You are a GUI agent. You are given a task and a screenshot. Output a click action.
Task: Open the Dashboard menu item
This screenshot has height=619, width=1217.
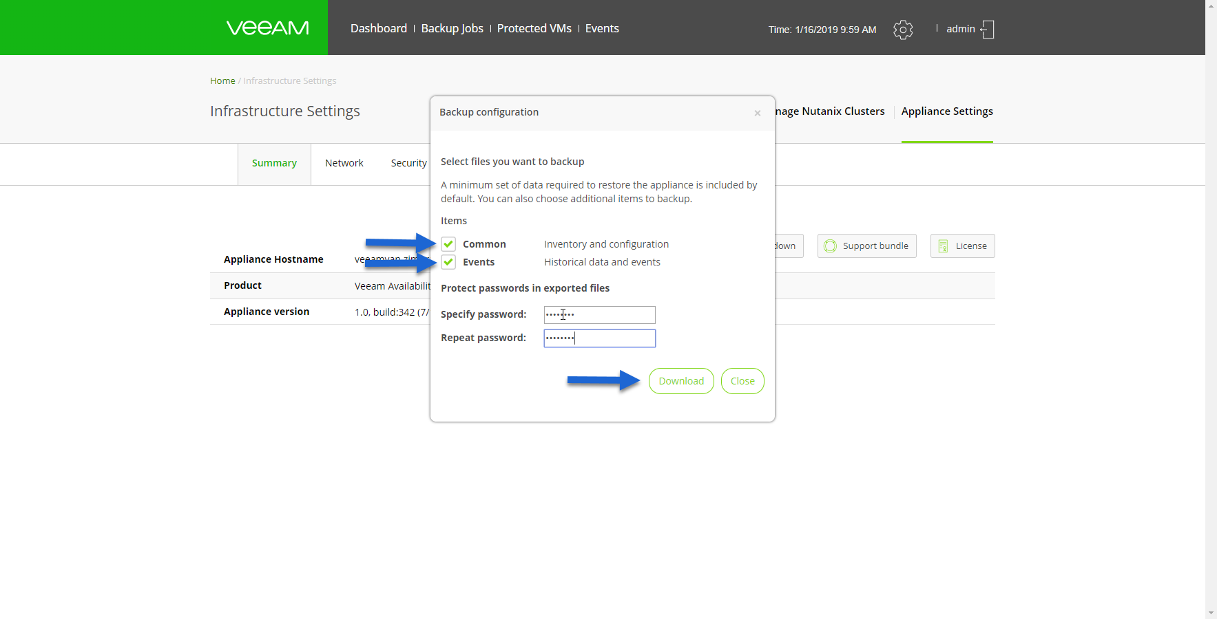tap(378, 28)
